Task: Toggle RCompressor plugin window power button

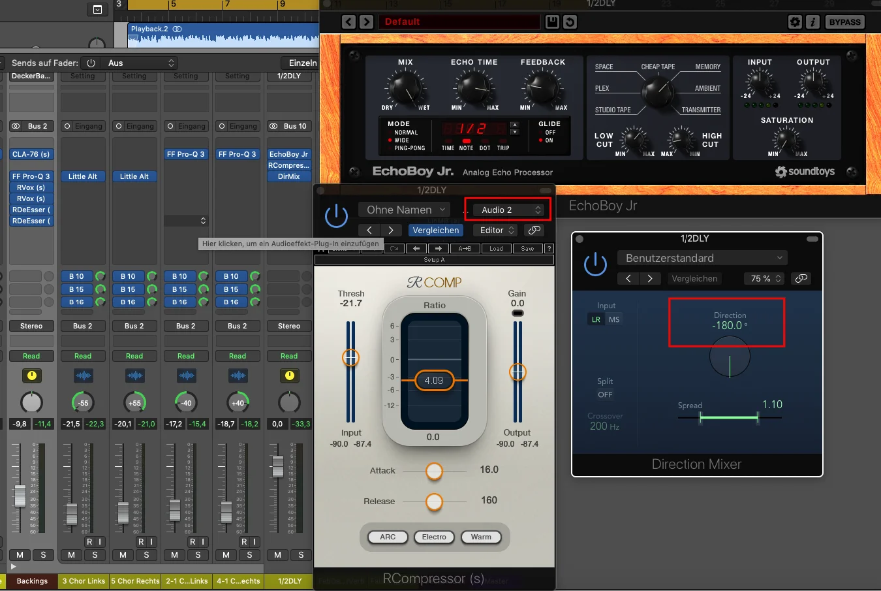Action: 336,216
